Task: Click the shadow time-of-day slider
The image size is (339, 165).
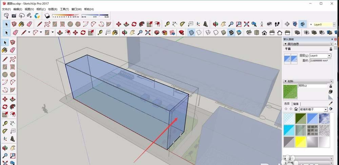Action: (x=95, y=15)
